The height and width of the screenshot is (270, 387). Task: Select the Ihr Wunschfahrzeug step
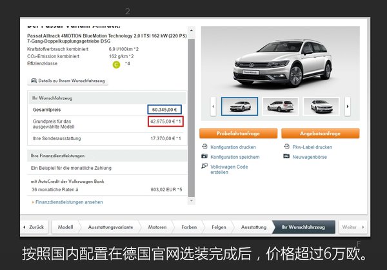click(304, 227)
